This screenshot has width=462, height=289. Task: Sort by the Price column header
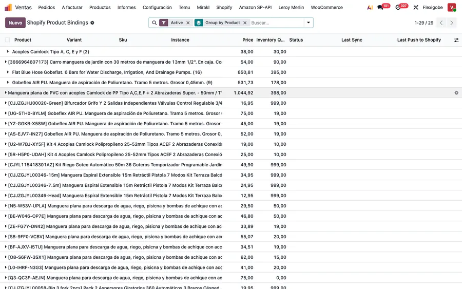248,40
